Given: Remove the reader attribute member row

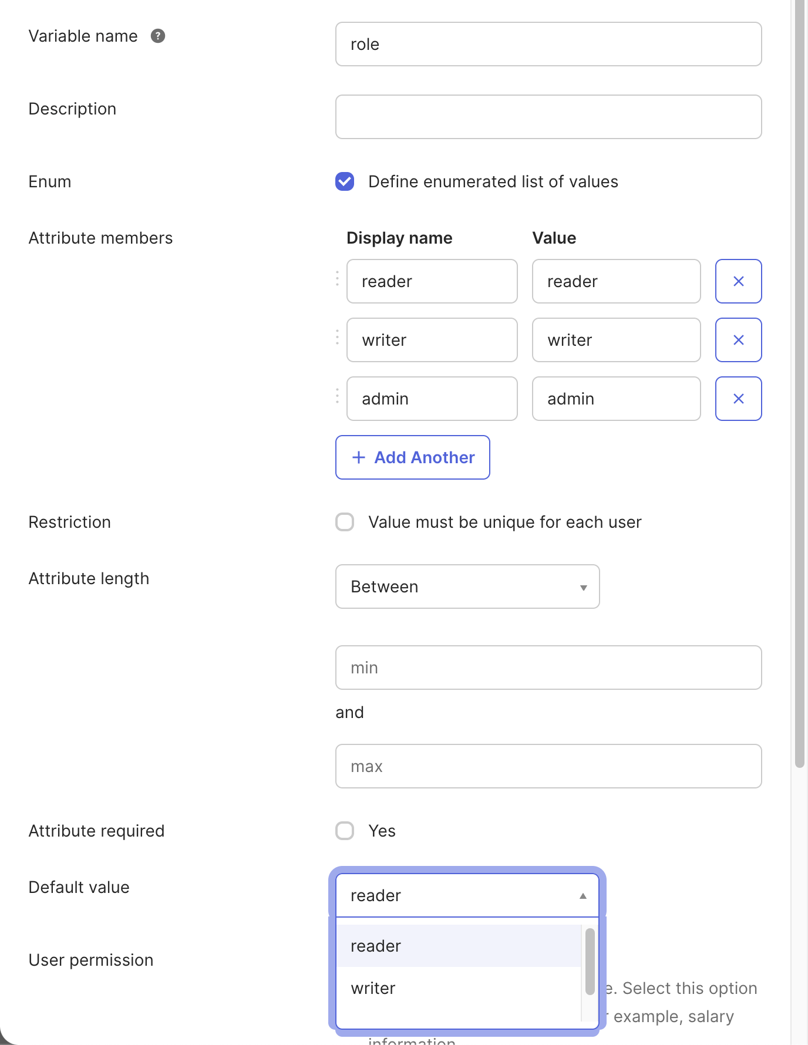Looking at the screenshot, I should pos(738,281).
